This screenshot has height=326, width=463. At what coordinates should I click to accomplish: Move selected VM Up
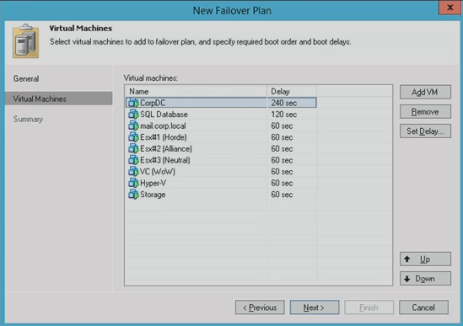pos(425,259)
